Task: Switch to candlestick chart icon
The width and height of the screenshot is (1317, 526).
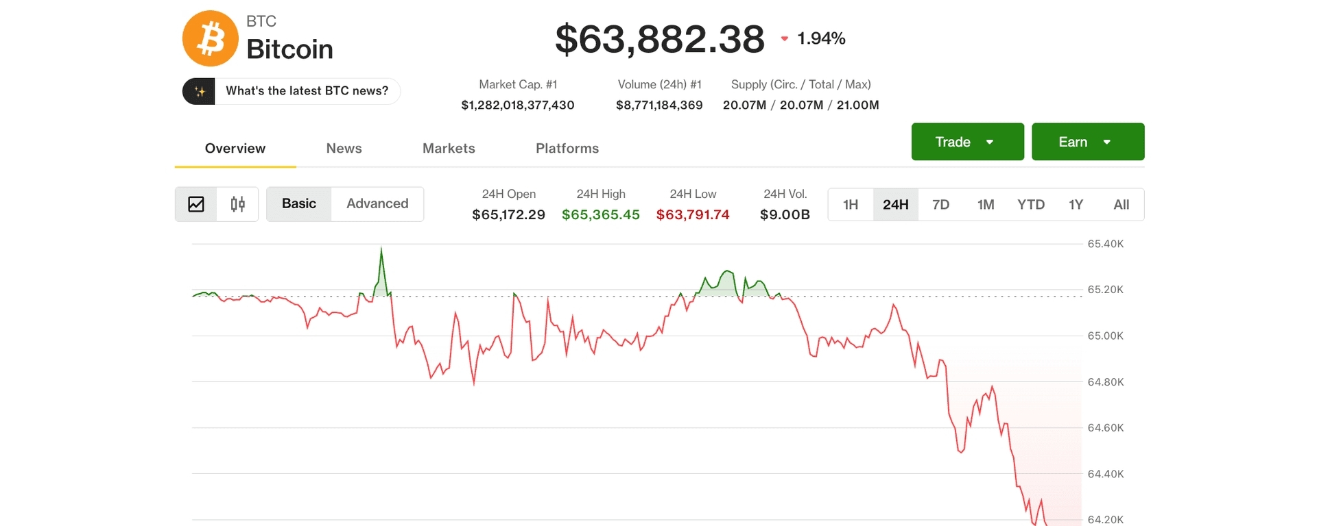Action: click(x=238, y=204)
